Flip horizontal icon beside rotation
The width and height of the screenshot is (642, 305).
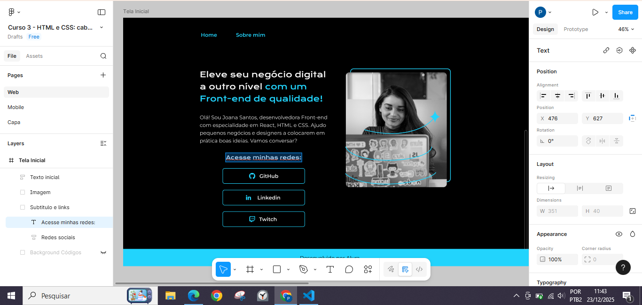coord(602,141)
